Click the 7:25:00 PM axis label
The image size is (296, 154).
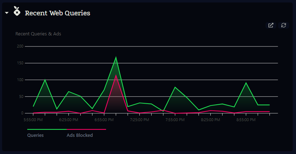click(139, 120)
